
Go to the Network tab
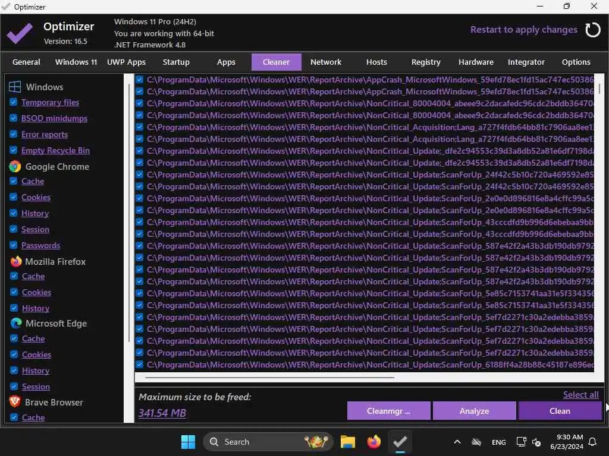326,62
